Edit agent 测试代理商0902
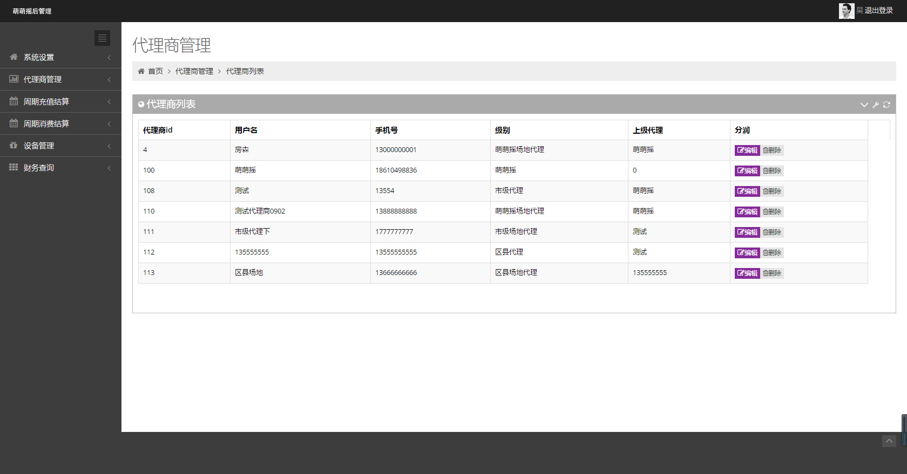Screen dimensions: 907x474 click(x=747, y=212)
